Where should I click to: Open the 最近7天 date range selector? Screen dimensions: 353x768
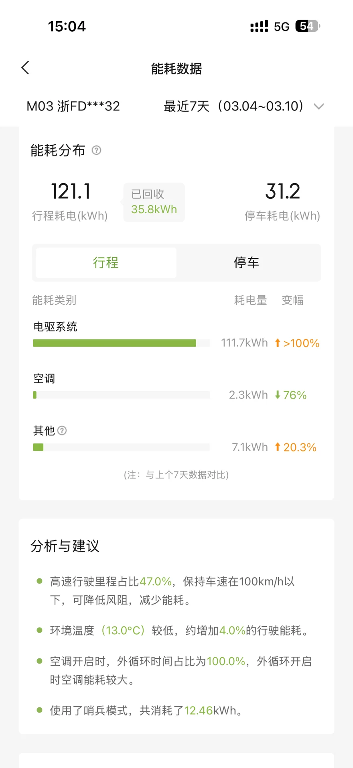pos(233,106)
